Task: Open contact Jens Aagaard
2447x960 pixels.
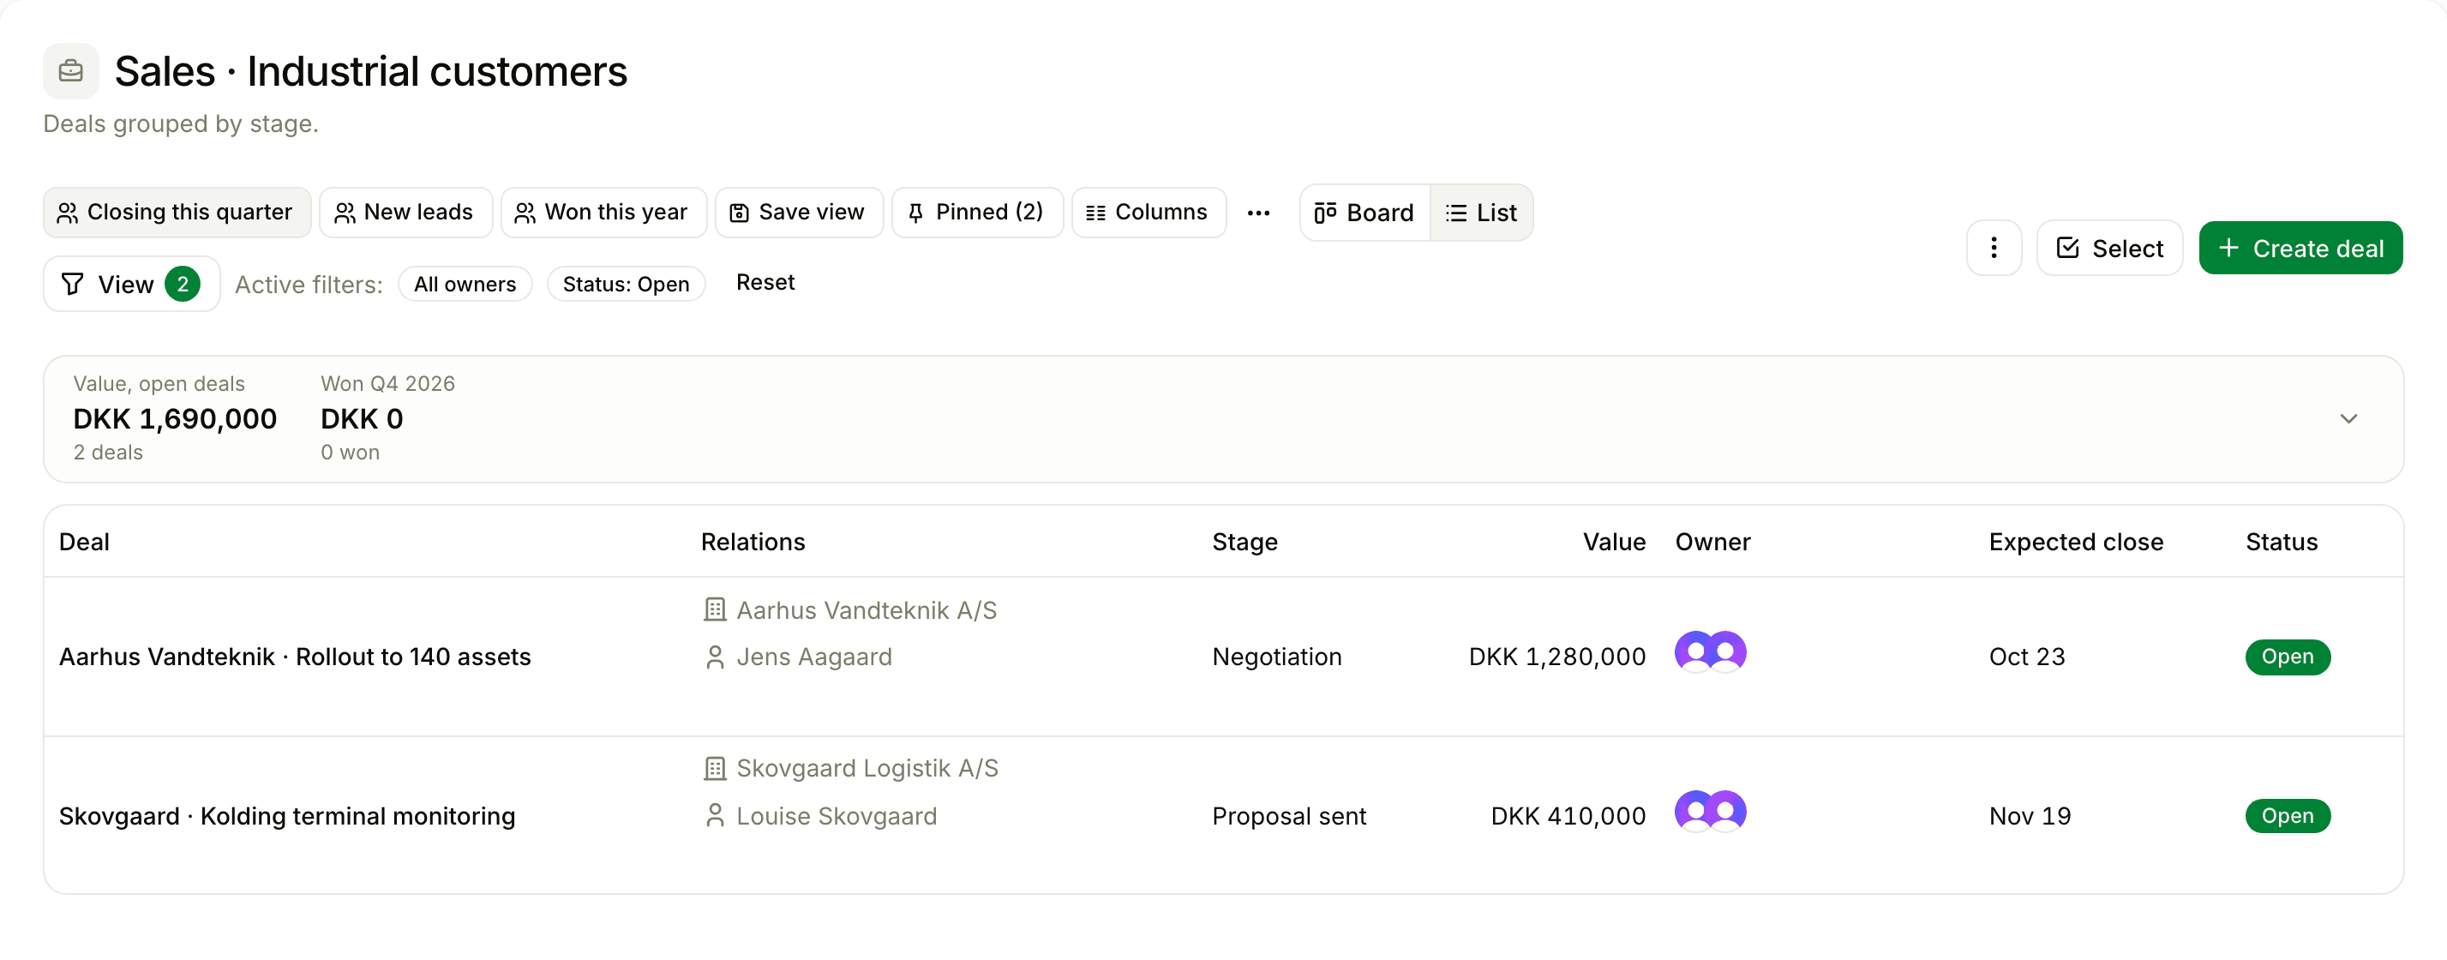Action: coord(814,657)
